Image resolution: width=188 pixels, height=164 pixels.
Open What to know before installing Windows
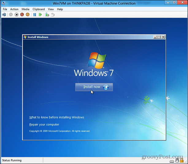click(x=57, y=117)
